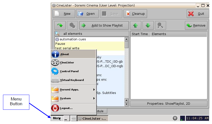Click the magnifier properties icon in toolbar

(160, 25)
